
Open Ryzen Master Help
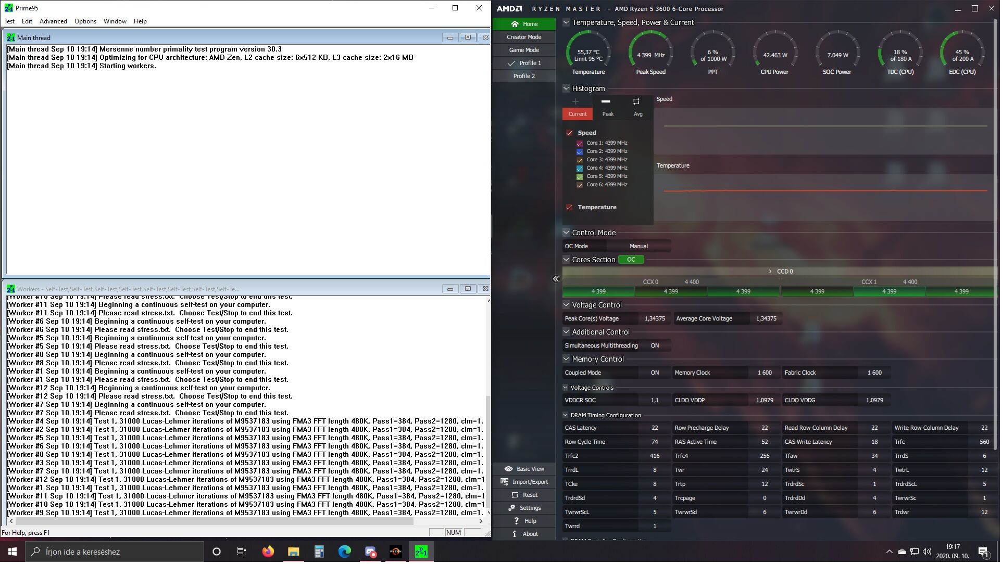coord(525,522)
